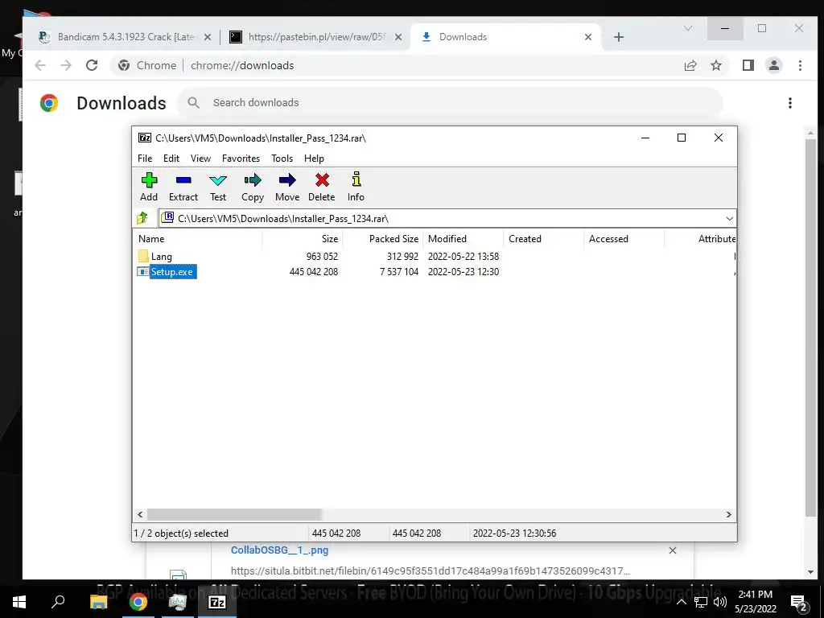Open the Chrome three-dot main menu

[800, 66]
